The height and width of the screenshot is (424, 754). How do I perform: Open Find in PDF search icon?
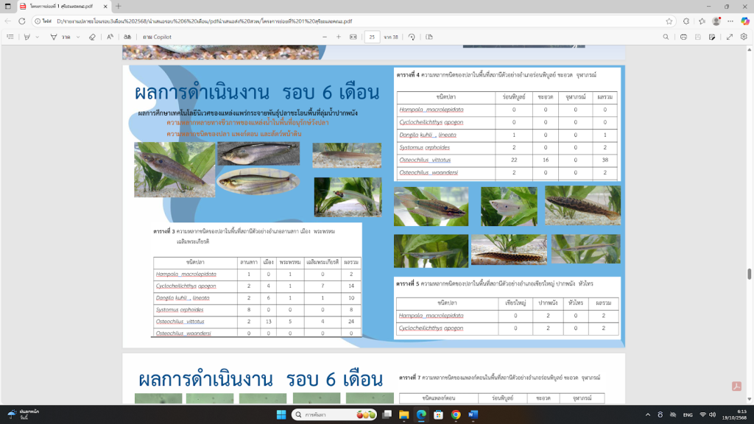click(x=666, y=36)
